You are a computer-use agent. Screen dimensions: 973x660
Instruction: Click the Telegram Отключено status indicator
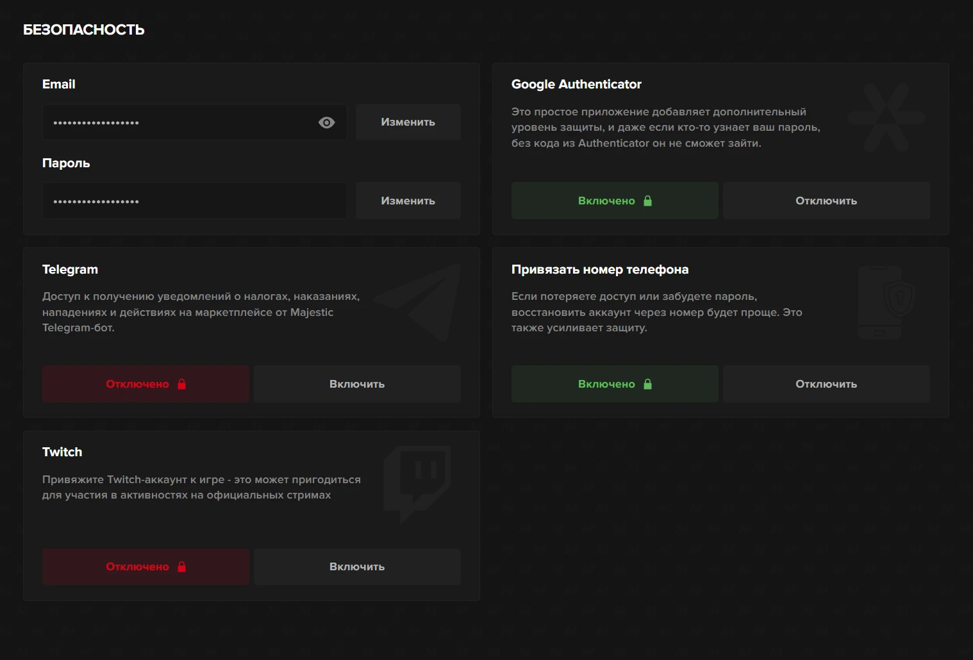[137, 384]
